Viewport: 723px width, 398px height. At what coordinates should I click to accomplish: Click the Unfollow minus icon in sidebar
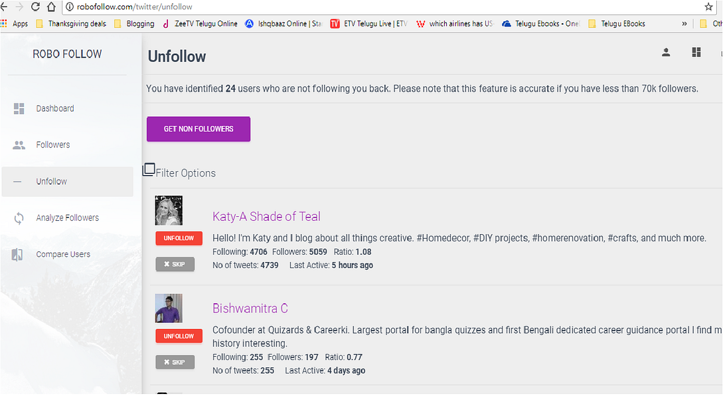17,182
